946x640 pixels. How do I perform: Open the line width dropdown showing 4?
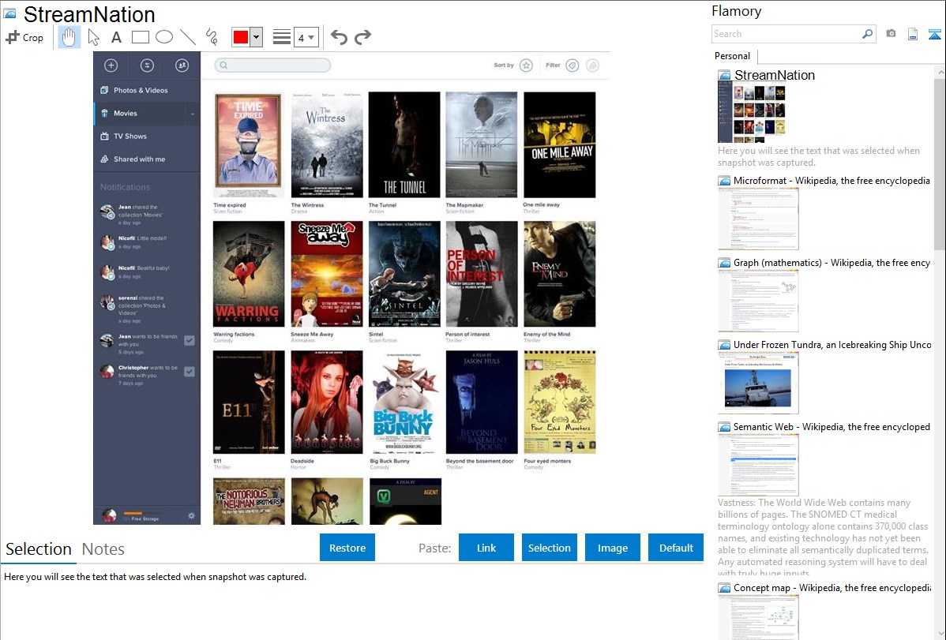click(x=306, y=37)
